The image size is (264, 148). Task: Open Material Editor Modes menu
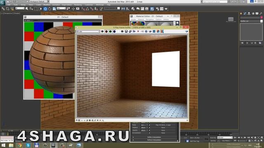click(134, 19)
